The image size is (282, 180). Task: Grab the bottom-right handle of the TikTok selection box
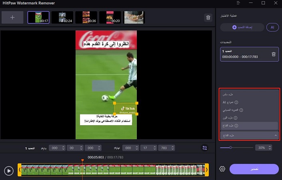pyautogui.click(x=137, y=114)
